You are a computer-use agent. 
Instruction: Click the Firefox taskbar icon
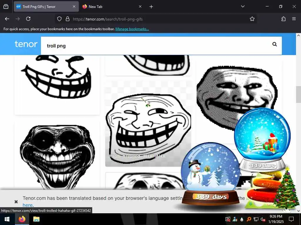[22, 219]
